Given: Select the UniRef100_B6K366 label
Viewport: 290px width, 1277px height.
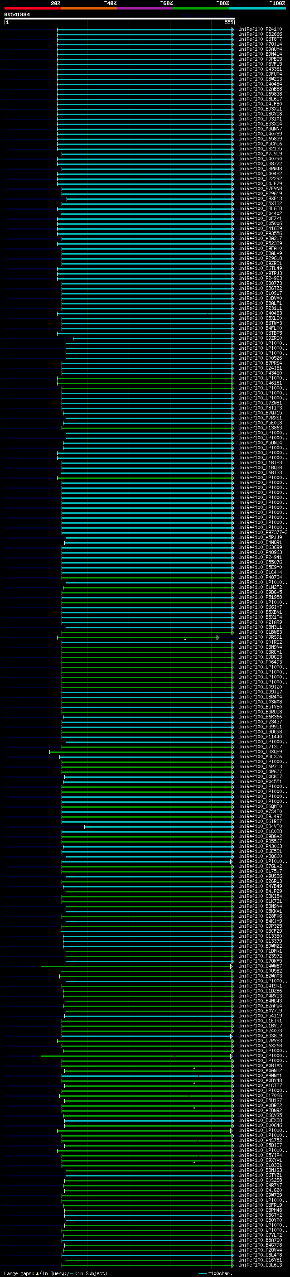Looking at the screenshot, I should pos(260,717).
